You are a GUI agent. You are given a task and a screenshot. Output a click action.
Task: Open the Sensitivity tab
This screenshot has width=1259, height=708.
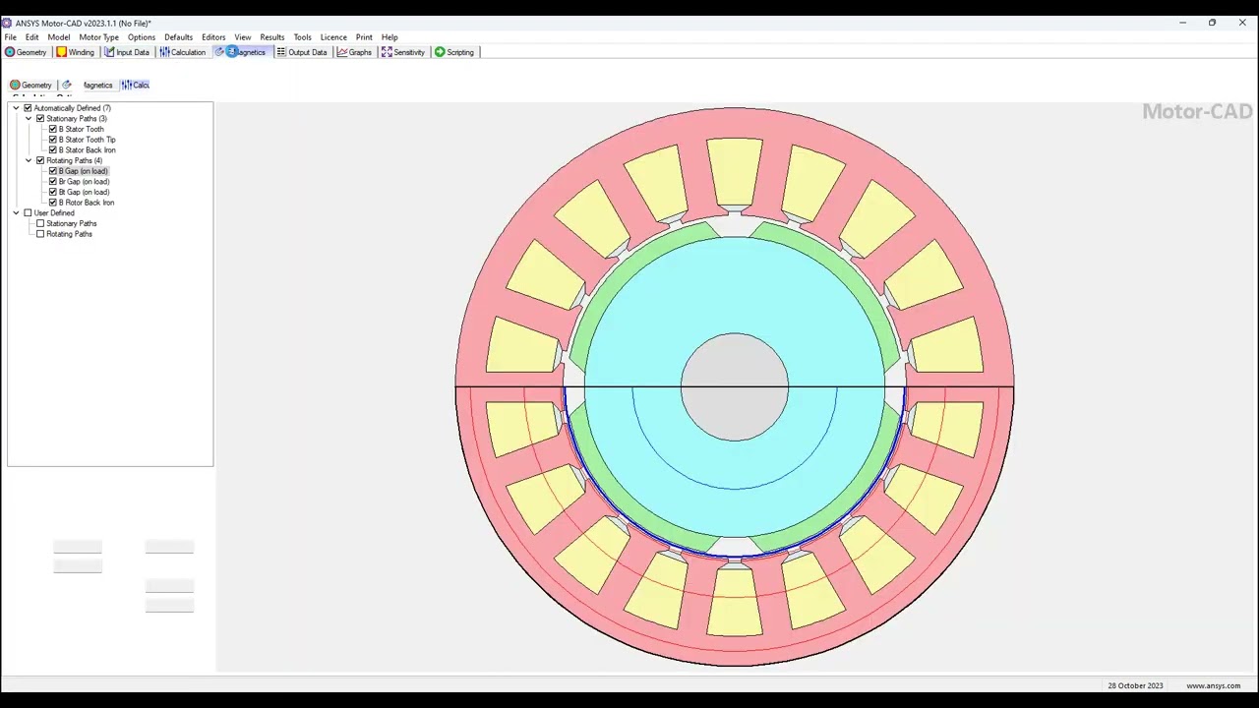tap(403, 52)
